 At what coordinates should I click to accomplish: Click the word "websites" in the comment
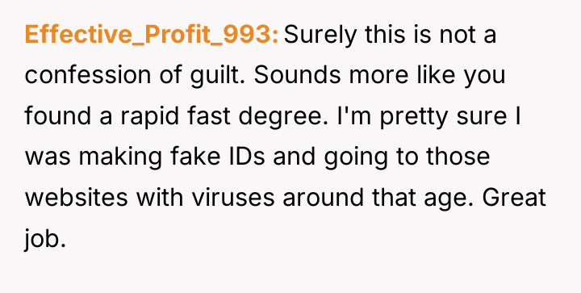76,197
